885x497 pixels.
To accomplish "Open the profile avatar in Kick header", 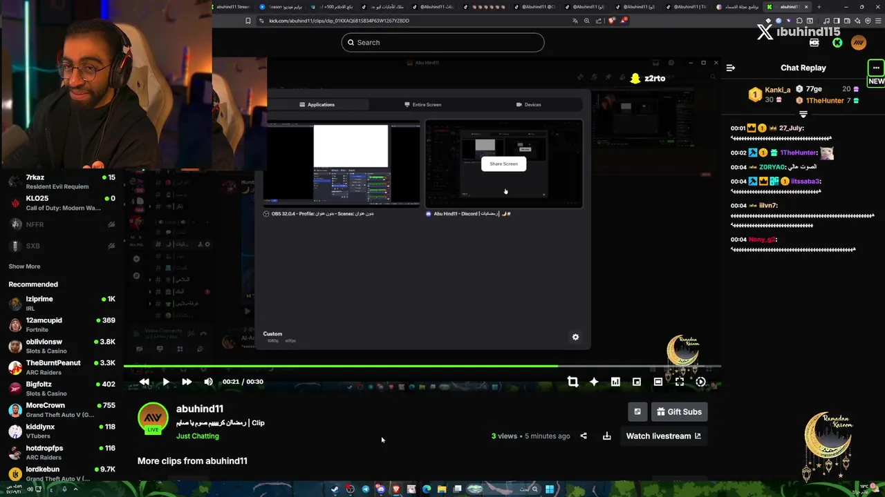I will click(x=859, y=43).
